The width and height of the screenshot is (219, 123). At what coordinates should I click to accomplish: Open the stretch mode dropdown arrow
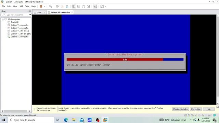pyautogui.click(x=105, y=6)
